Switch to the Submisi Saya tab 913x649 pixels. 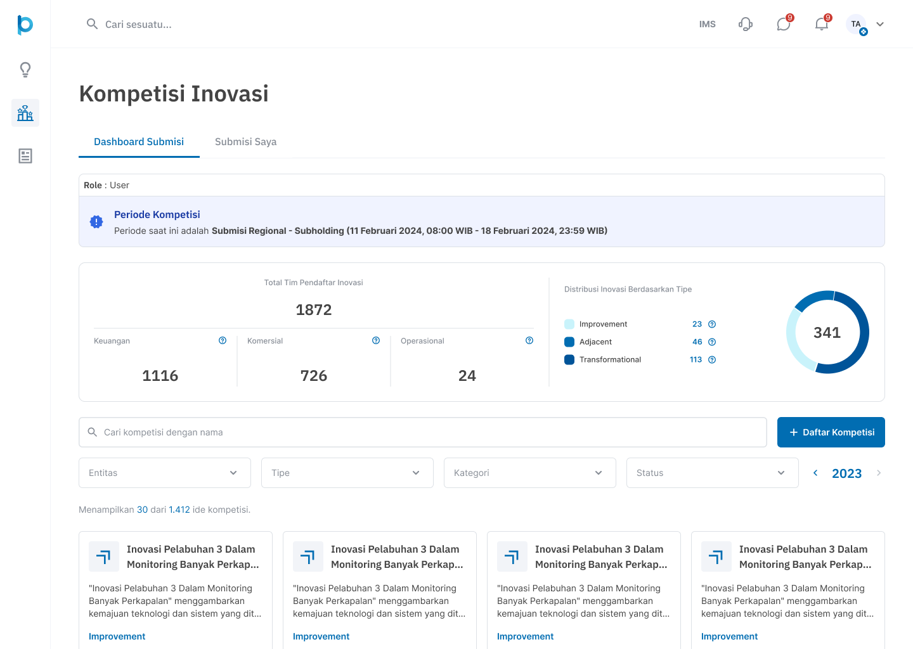[245, 142]
